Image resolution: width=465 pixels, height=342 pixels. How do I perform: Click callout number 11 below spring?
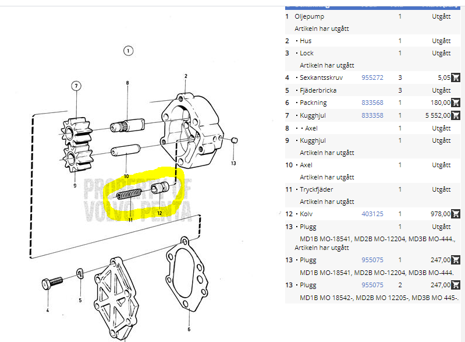(130, 220)
